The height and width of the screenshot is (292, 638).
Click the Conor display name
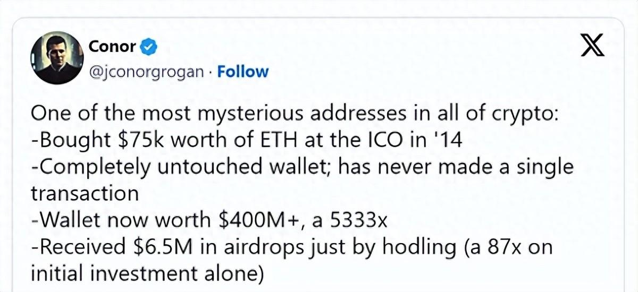click(x=112, y=47)
